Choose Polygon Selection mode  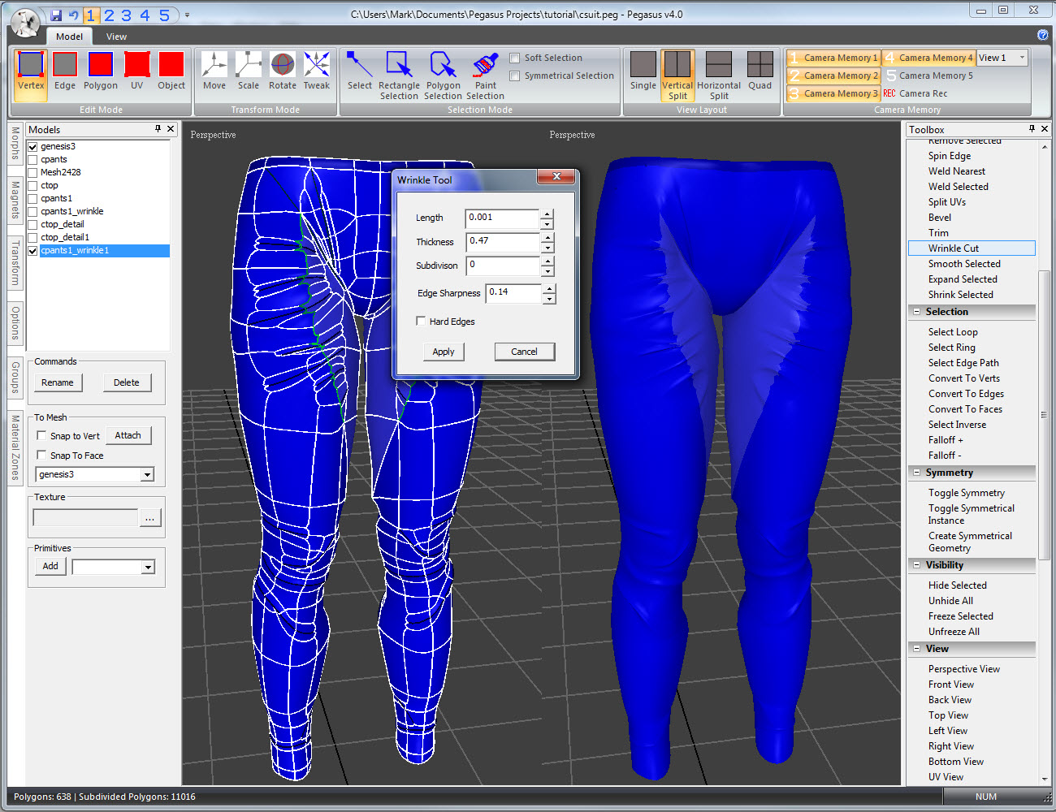443,76
